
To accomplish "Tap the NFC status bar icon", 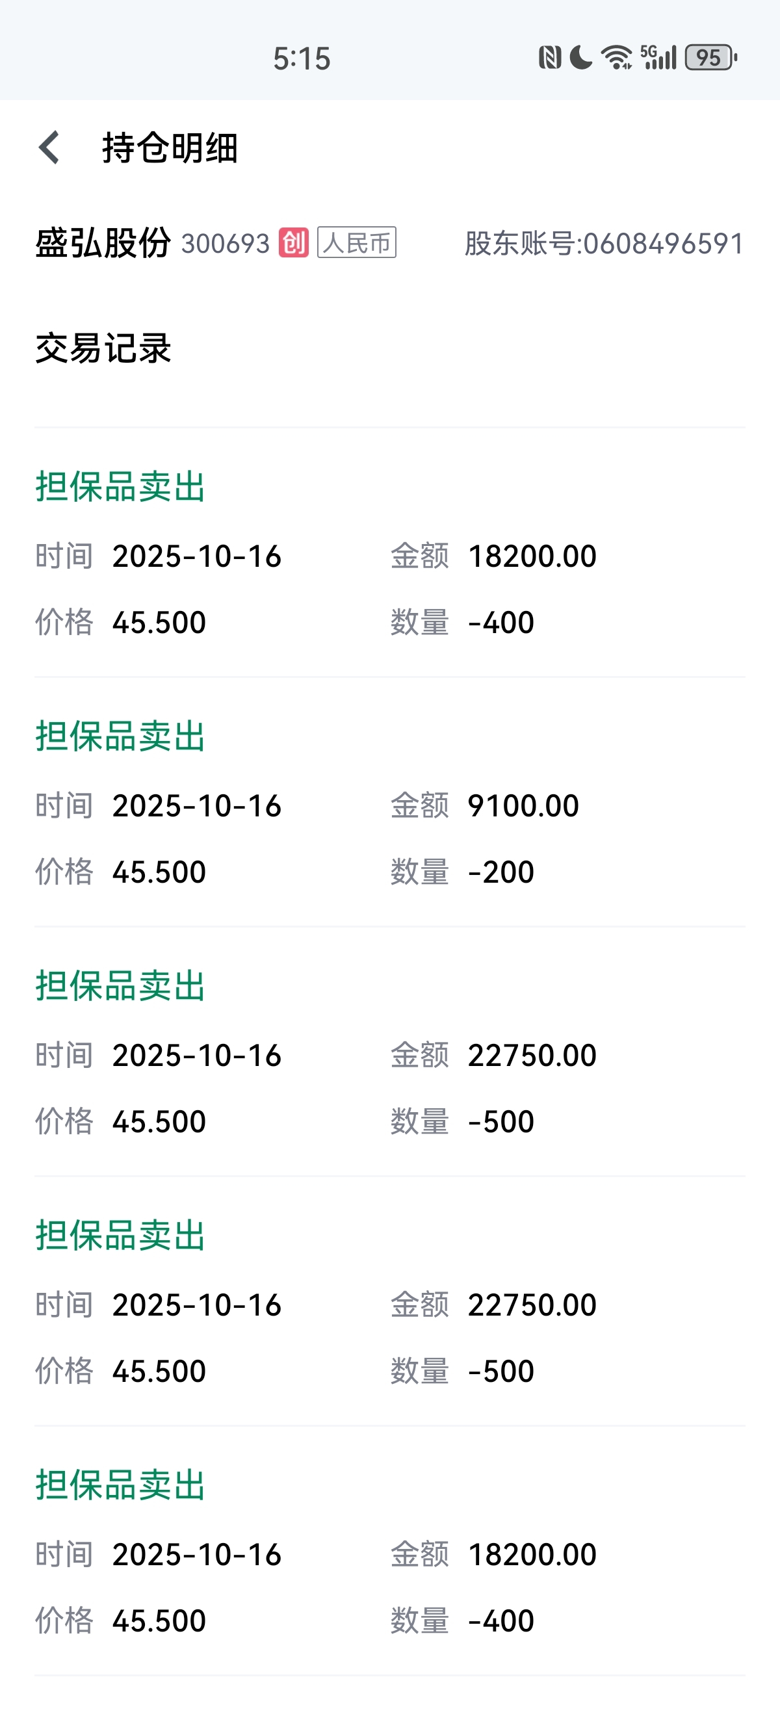I will point(549,57).
